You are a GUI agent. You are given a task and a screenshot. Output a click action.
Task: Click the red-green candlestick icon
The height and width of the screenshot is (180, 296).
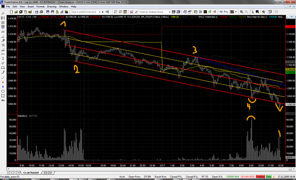(215, 12)
